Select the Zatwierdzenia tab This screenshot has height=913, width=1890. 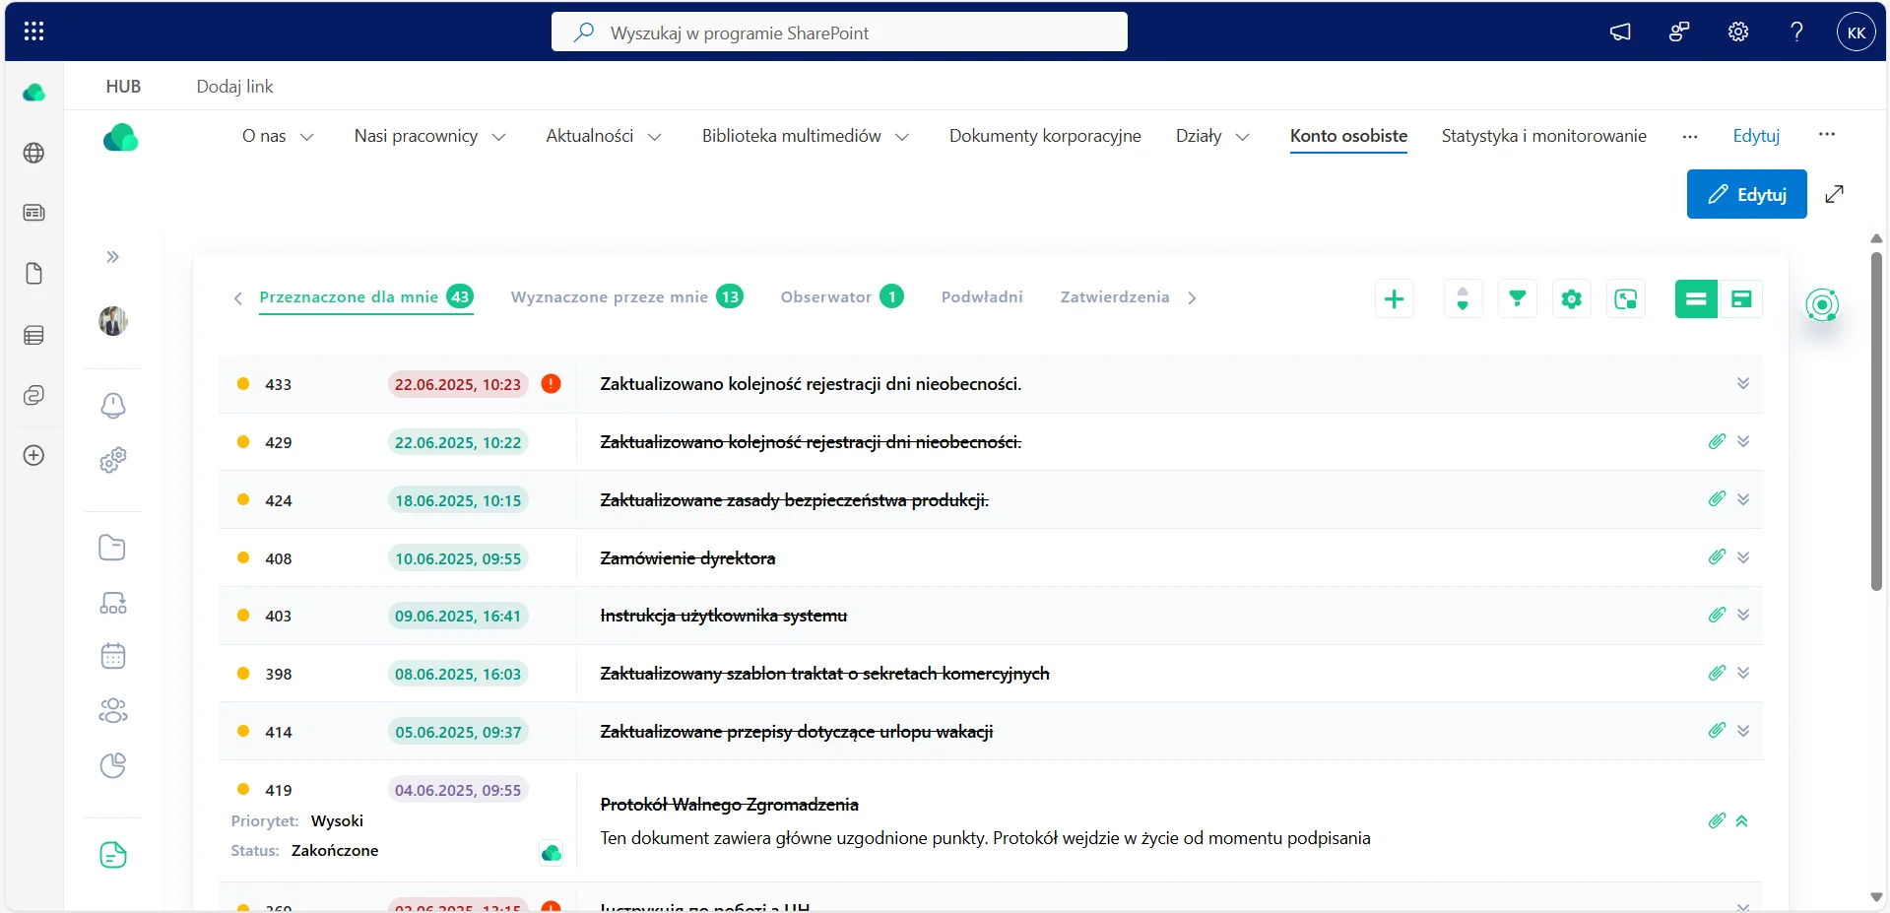[x=1114, y=297]
